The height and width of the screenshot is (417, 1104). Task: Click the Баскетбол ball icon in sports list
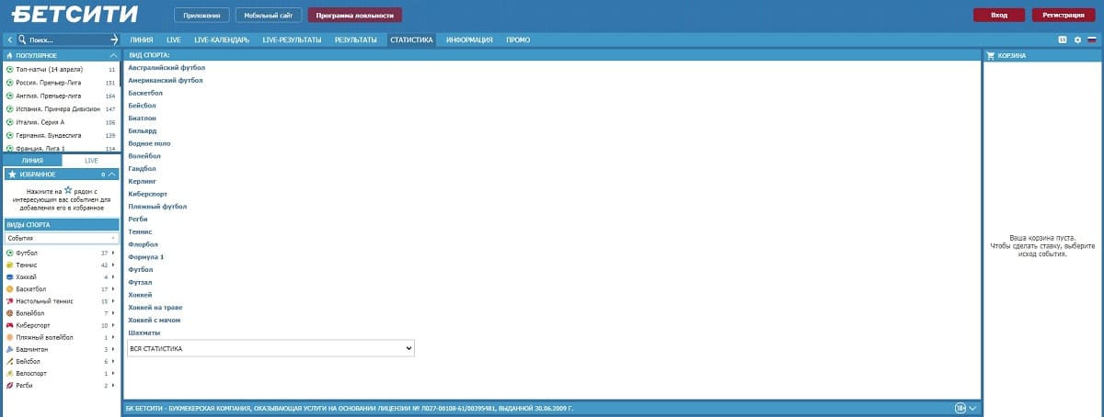coord(9,288)
